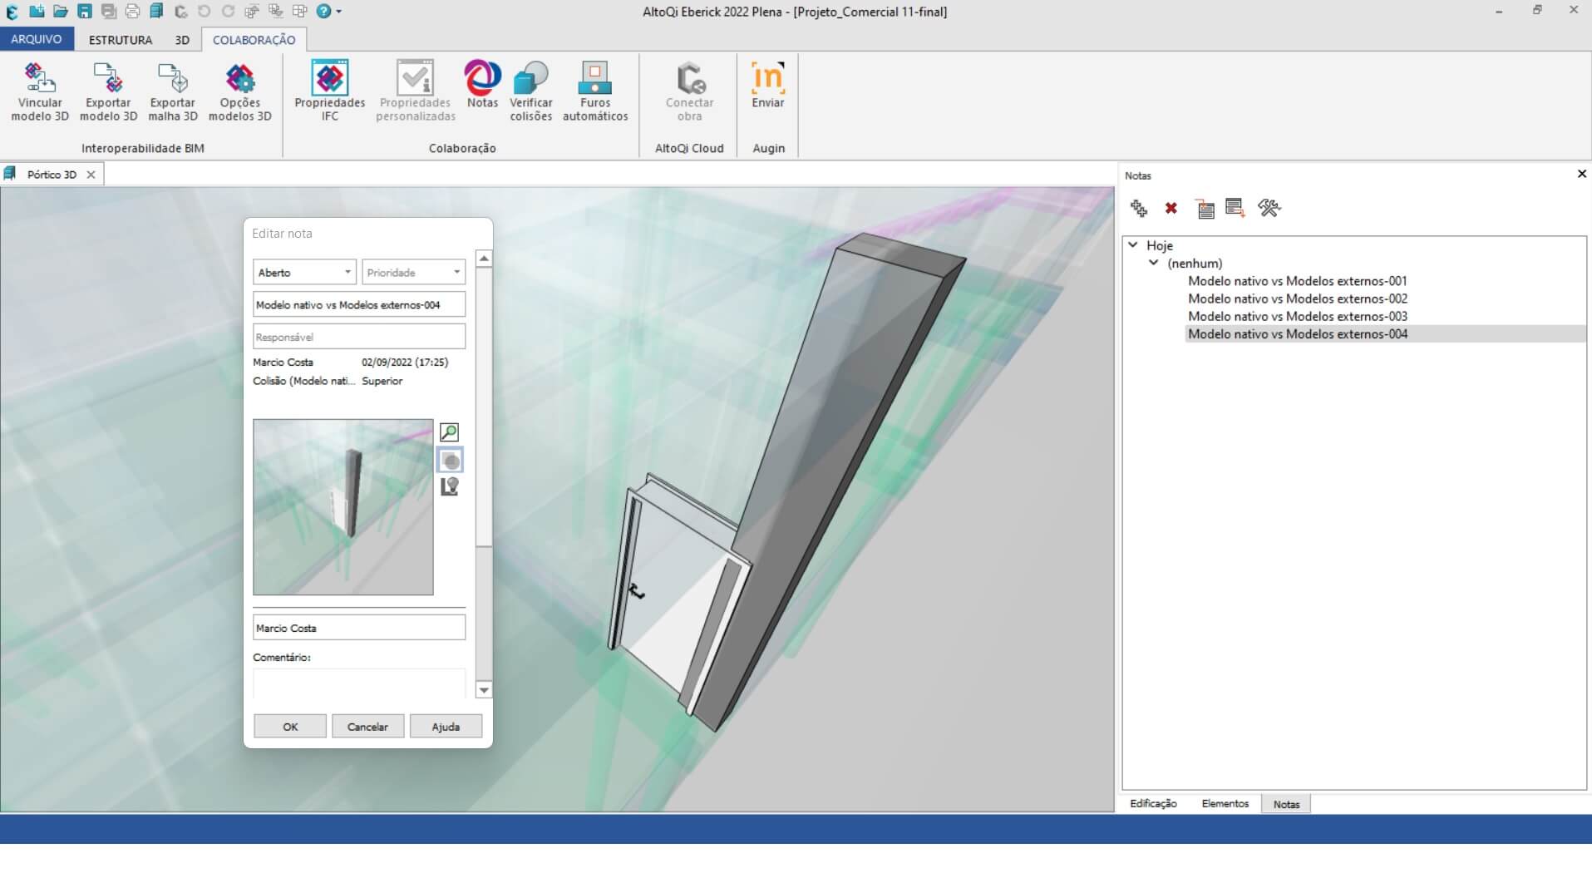Open Propriedades IFC
This screenshot has height=878, width=1592.
(330, 91)
